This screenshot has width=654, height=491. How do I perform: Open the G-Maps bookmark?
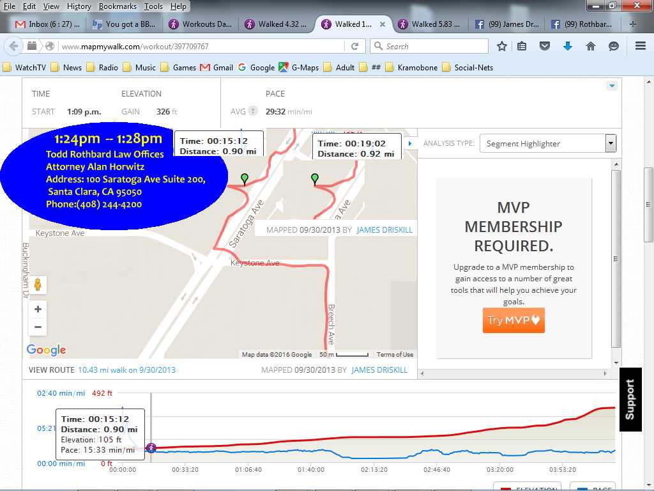point(299,68)
